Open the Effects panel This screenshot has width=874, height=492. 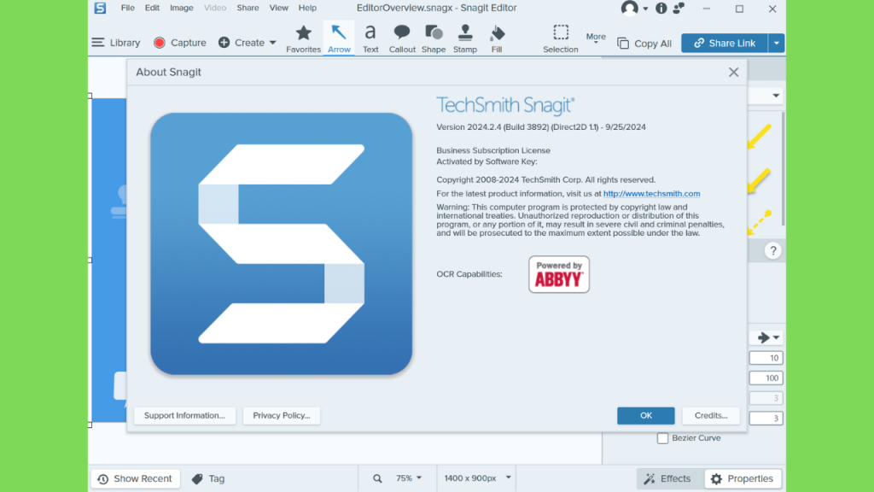pos(667,478)
